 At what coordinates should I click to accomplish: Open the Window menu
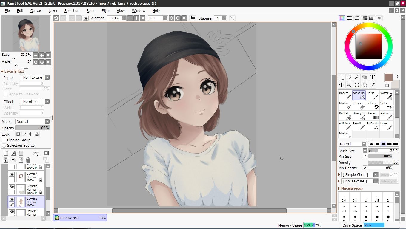click(x=139, y=10)
